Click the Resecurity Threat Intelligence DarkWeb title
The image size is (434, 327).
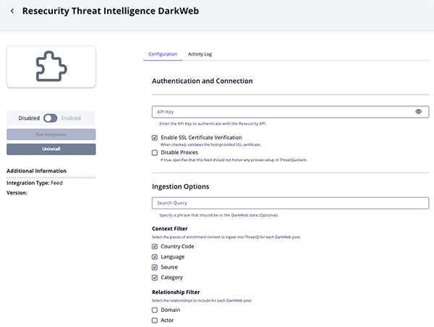pos(110,12)
